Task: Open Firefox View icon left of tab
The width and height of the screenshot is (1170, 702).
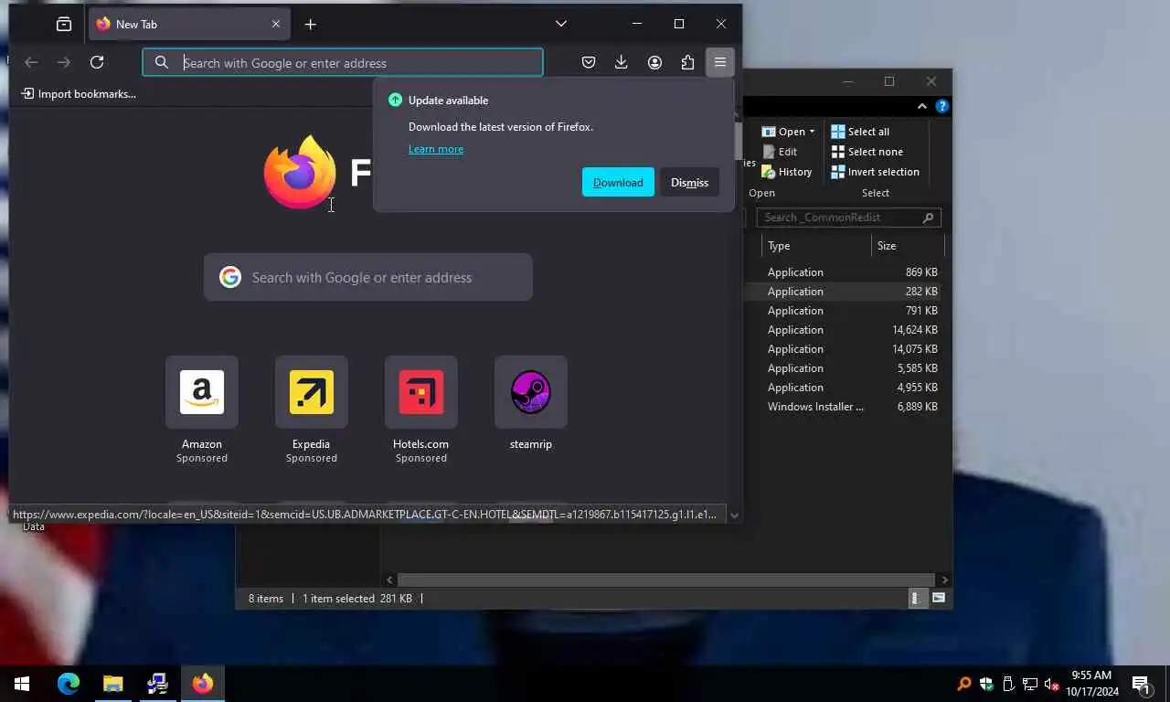Action: (x=64, y=25)
